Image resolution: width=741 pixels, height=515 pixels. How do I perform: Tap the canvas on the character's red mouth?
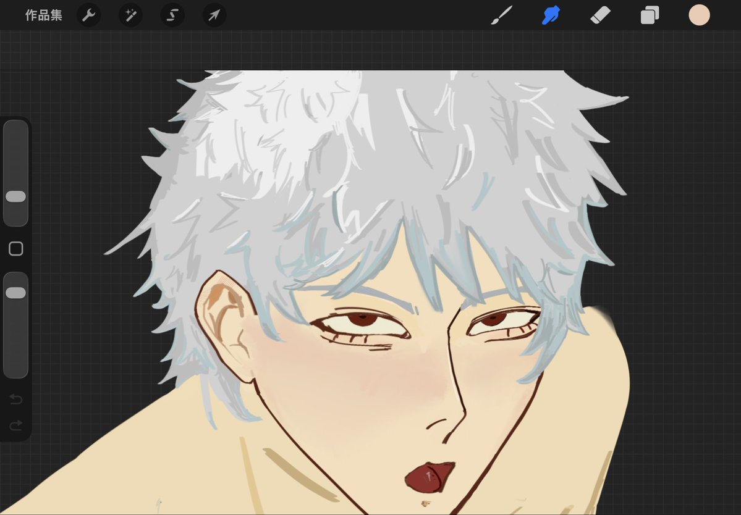[429, 477]
